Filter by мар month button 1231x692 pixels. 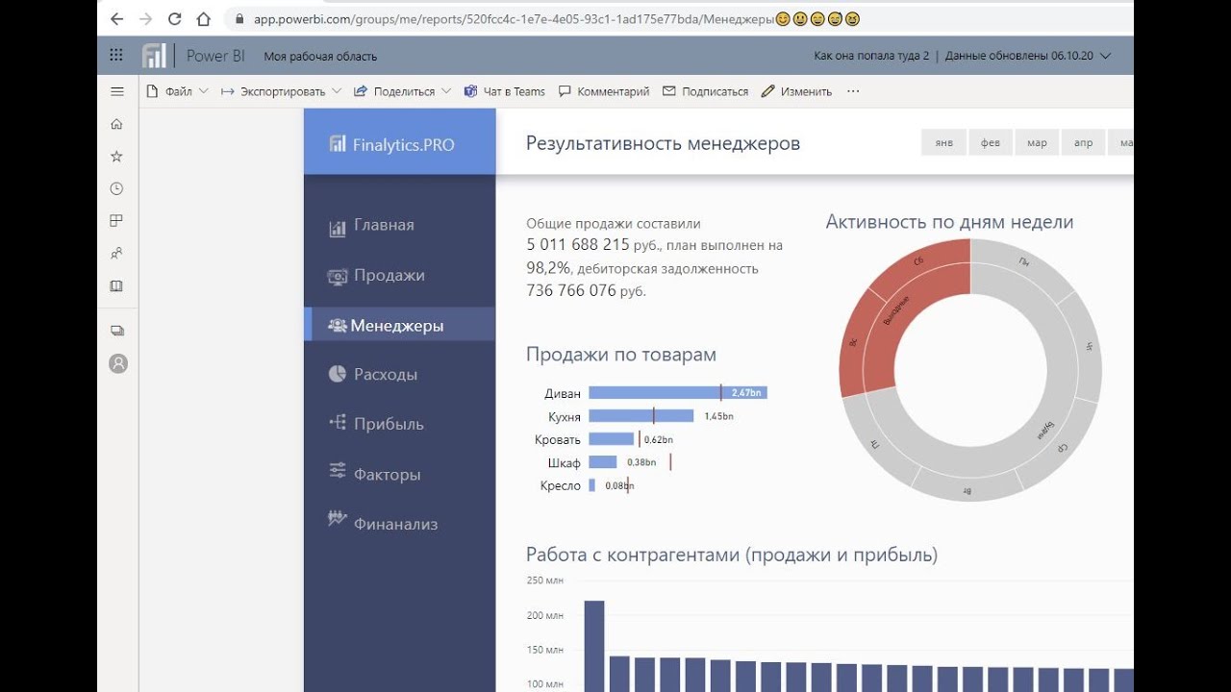(1037, 142)
